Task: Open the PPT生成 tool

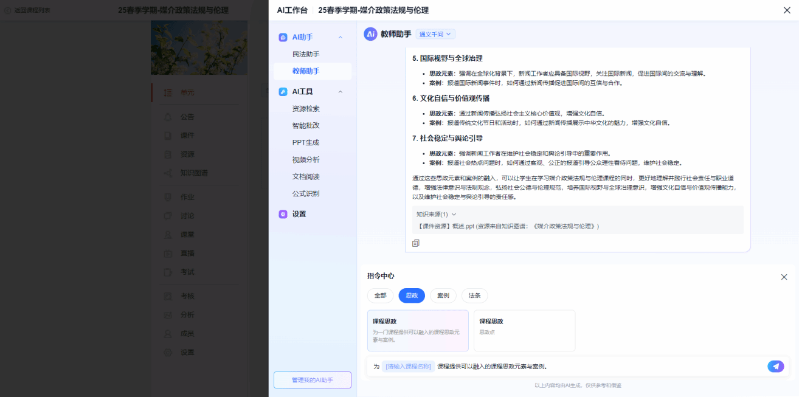Action: (305, 142)
